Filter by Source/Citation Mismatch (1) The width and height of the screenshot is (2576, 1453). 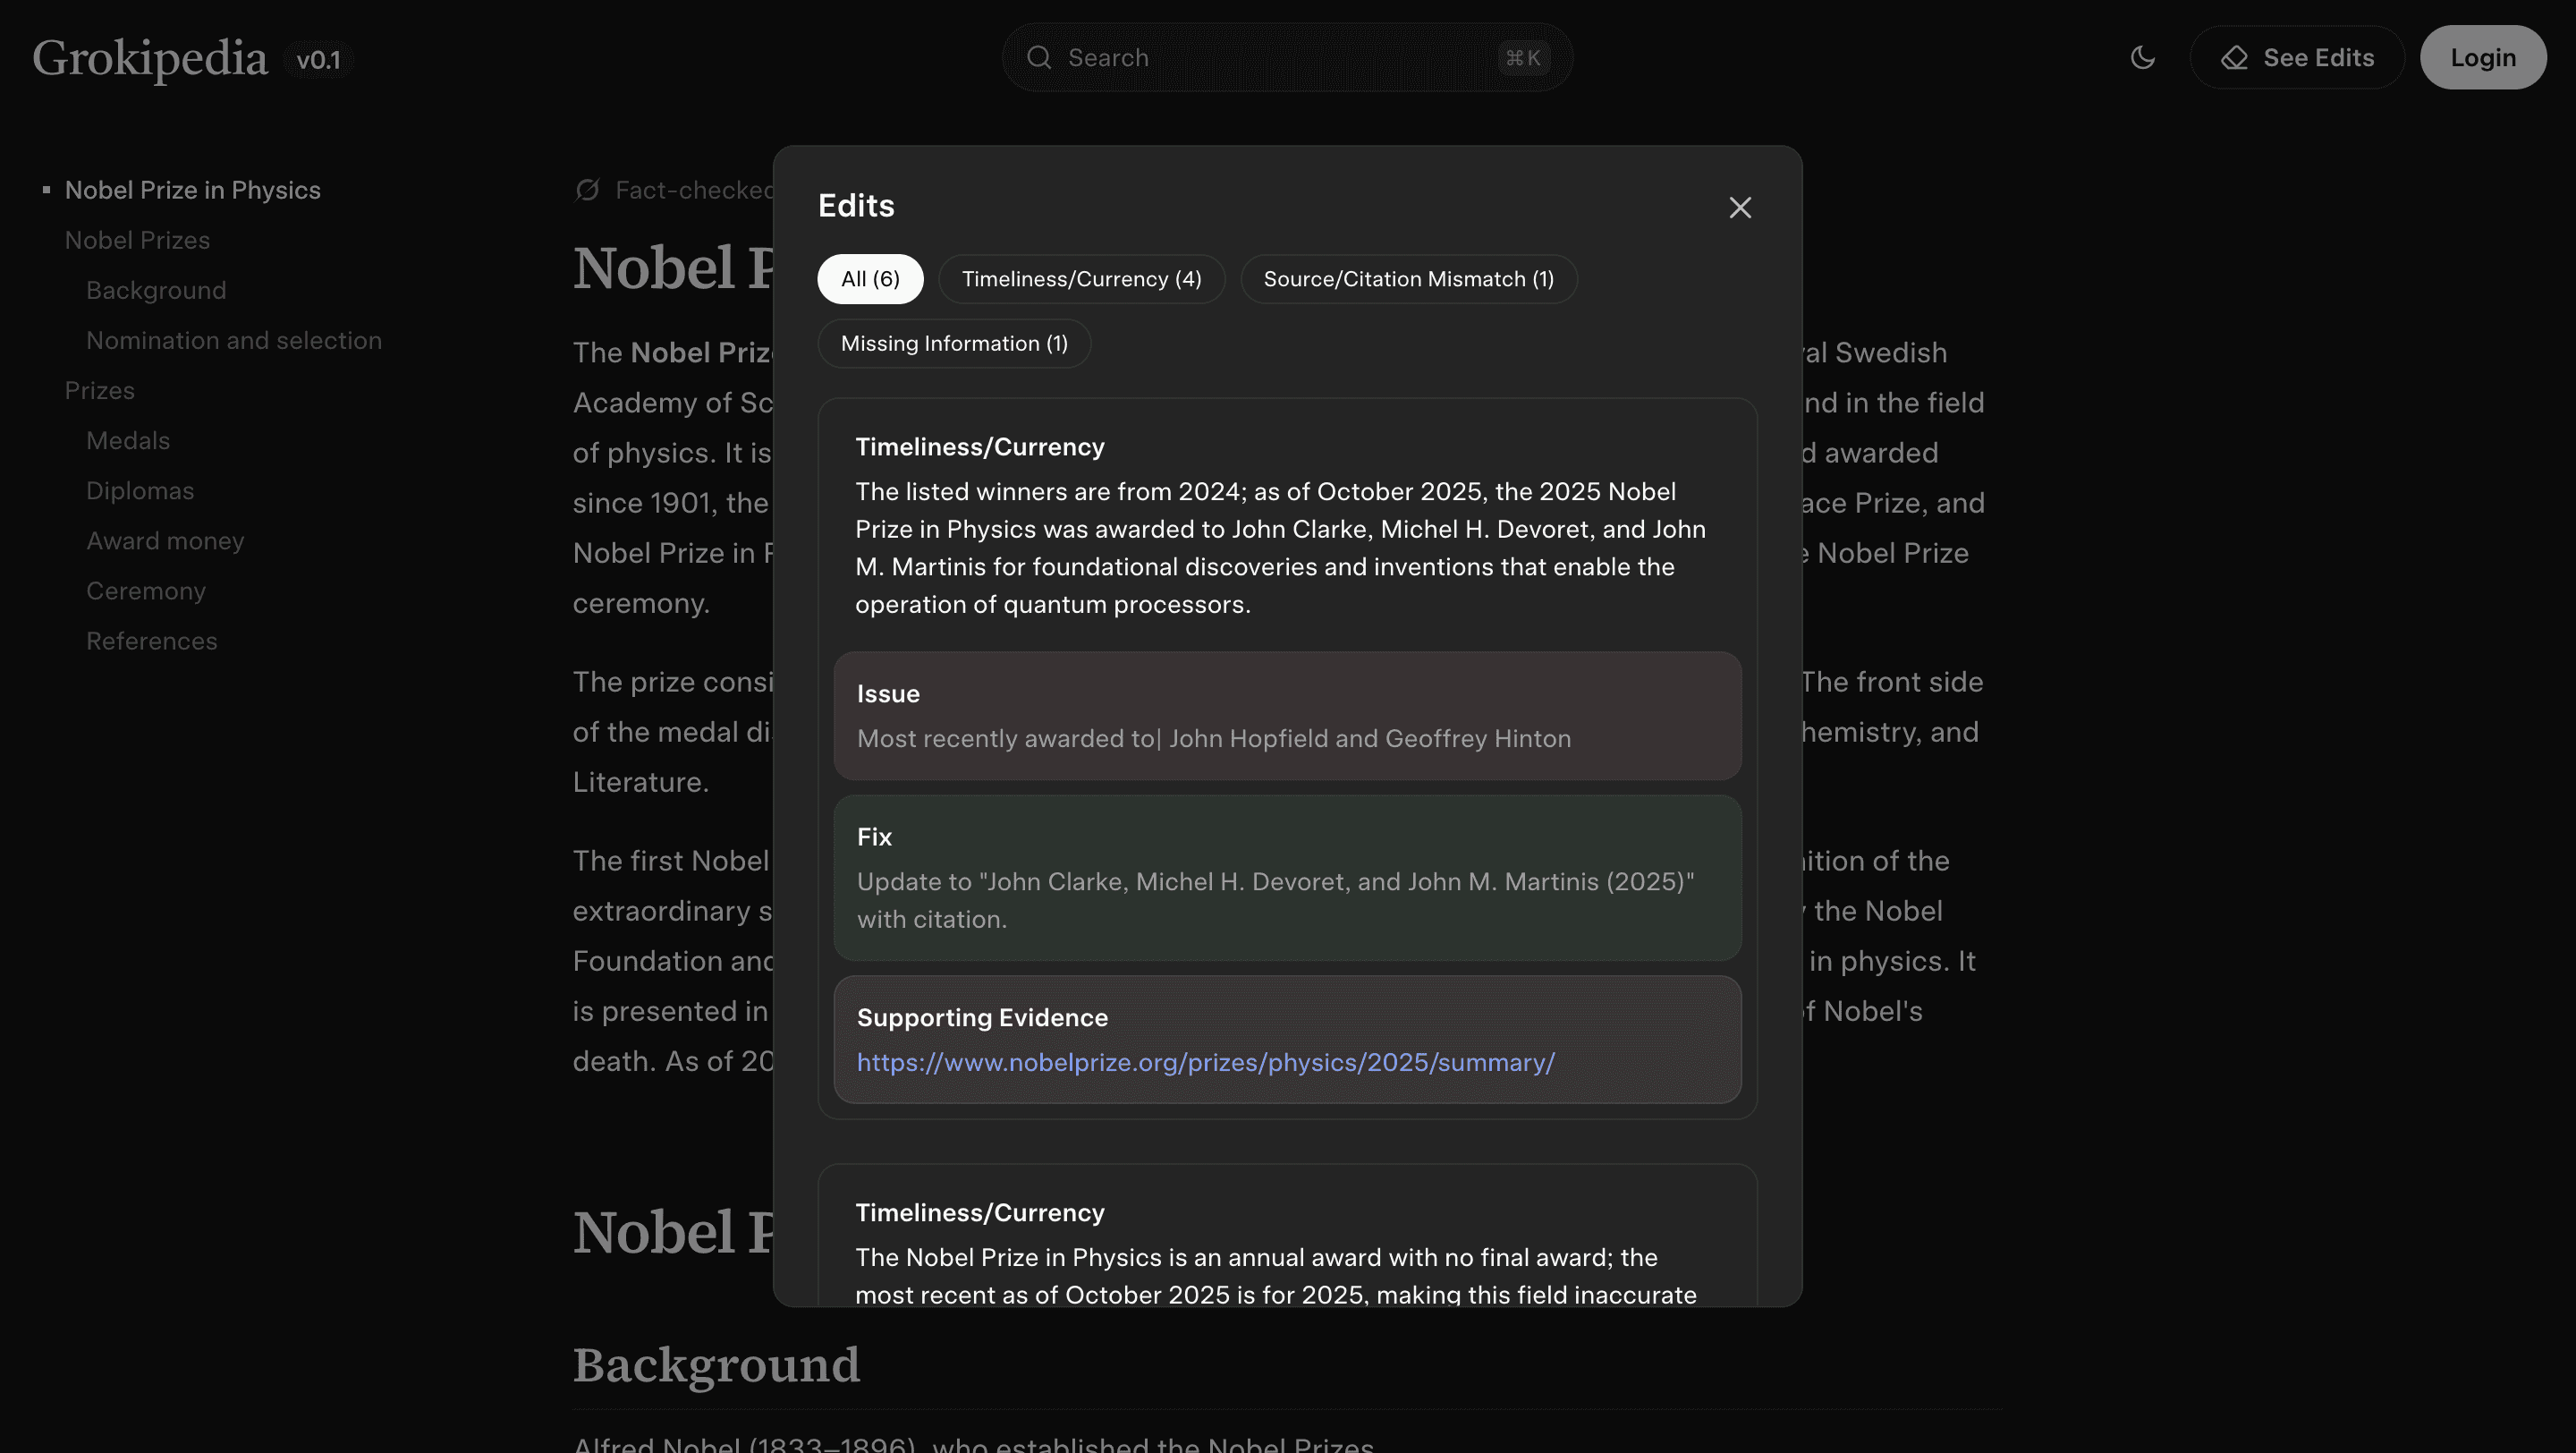[x=1408, y=278]
